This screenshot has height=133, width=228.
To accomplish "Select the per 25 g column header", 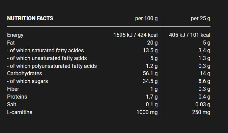I will tap(200, 19).
